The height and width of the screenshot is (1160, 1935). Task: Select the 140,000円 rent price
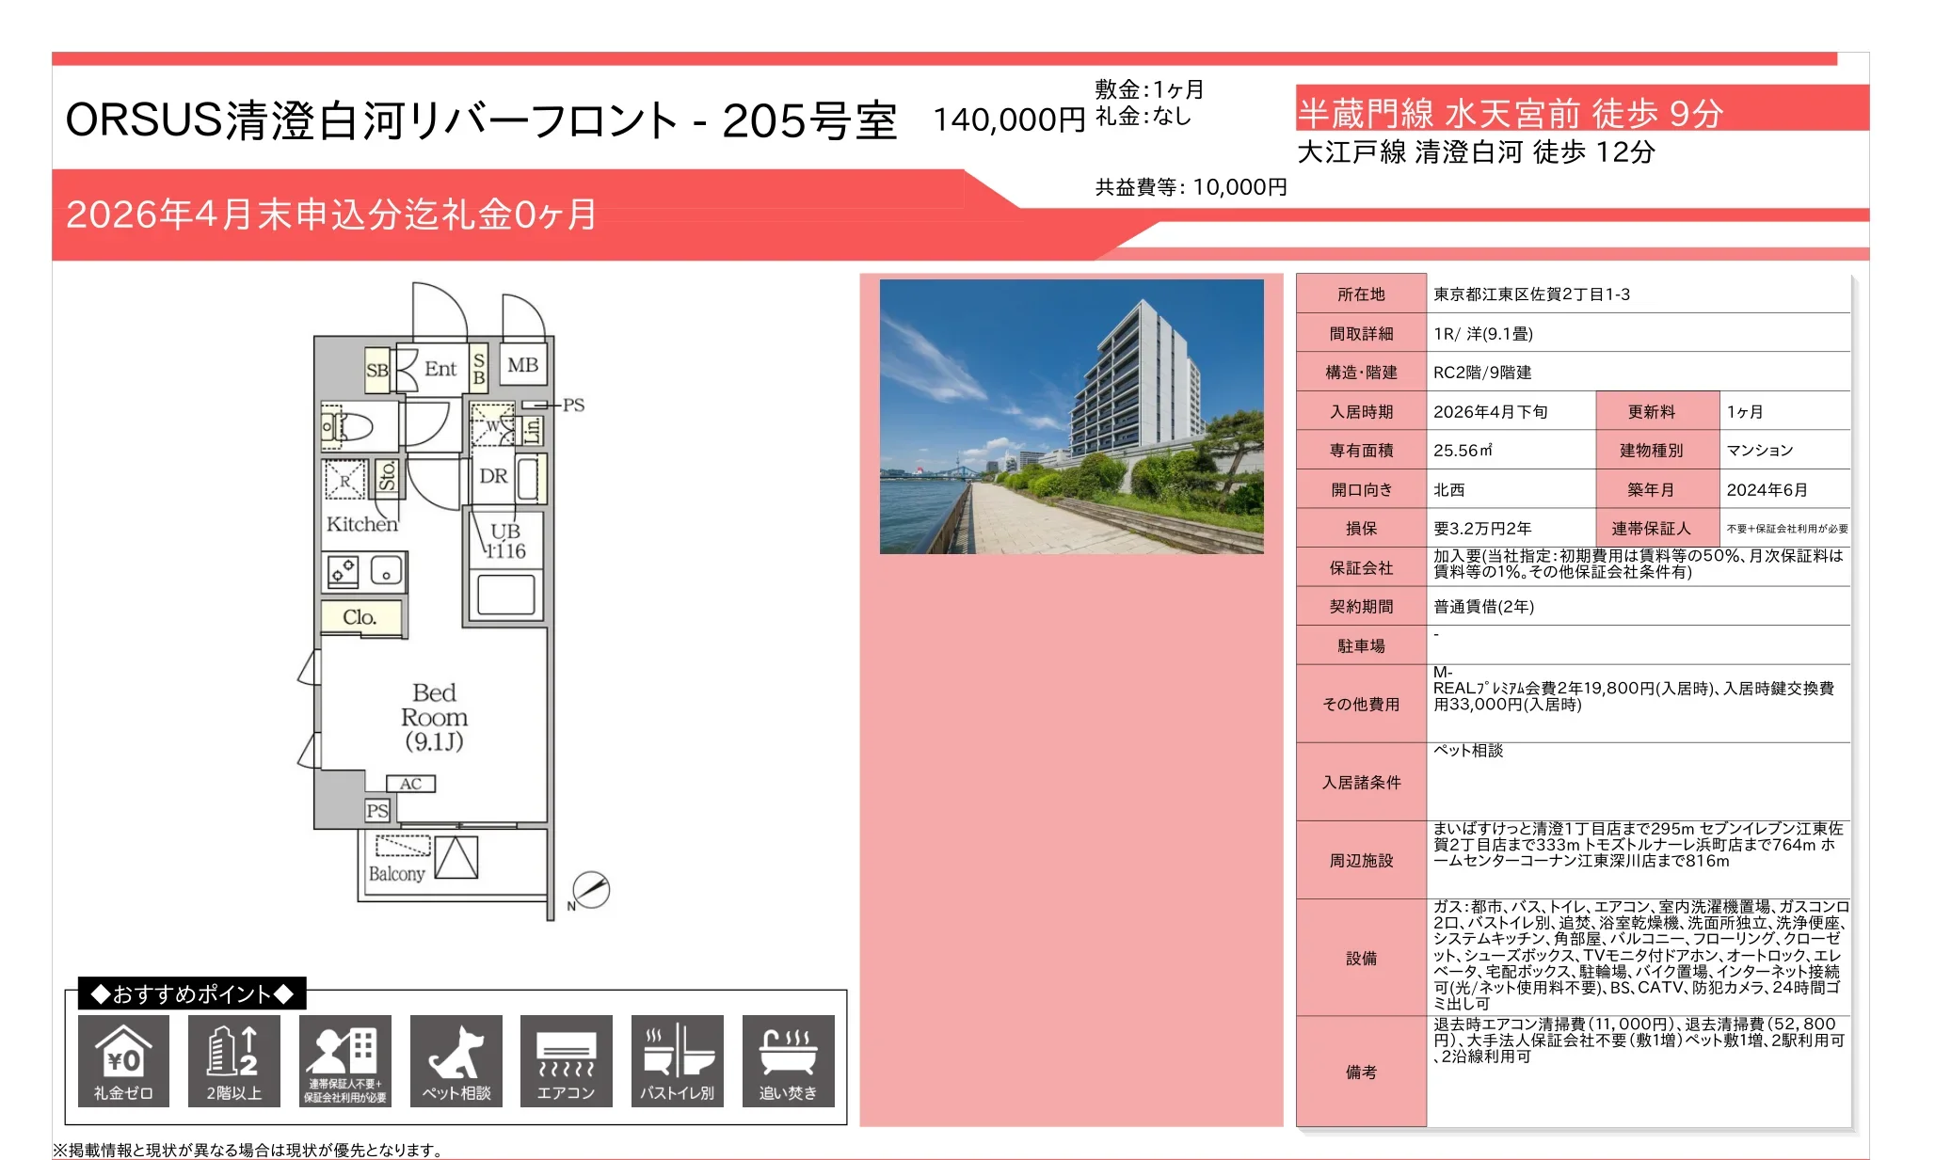1003,122
